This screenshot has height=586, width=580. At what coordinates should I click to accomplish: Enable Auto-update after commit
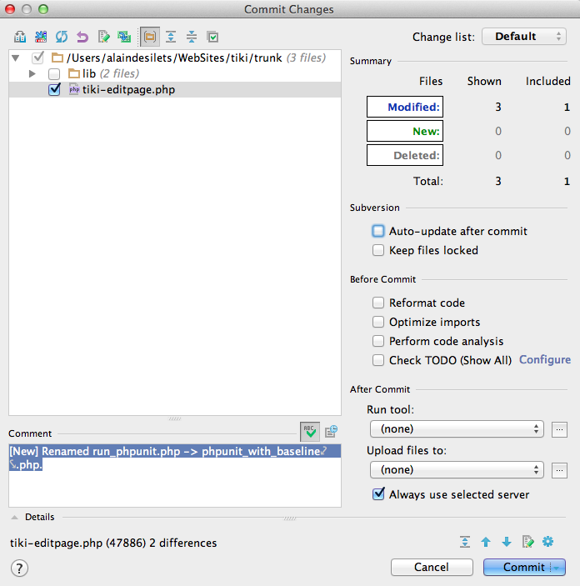[378, 231]
